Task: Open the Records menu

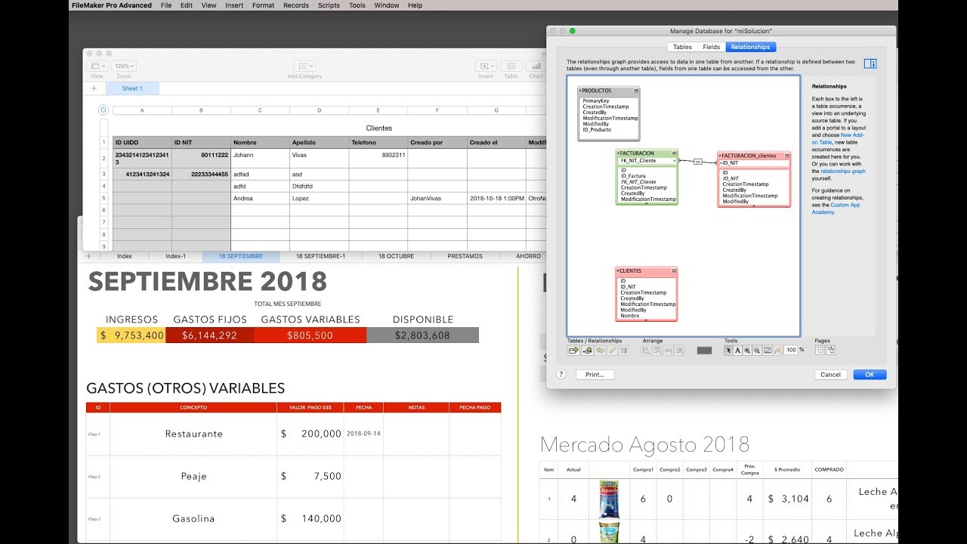Action: (295, 5)
